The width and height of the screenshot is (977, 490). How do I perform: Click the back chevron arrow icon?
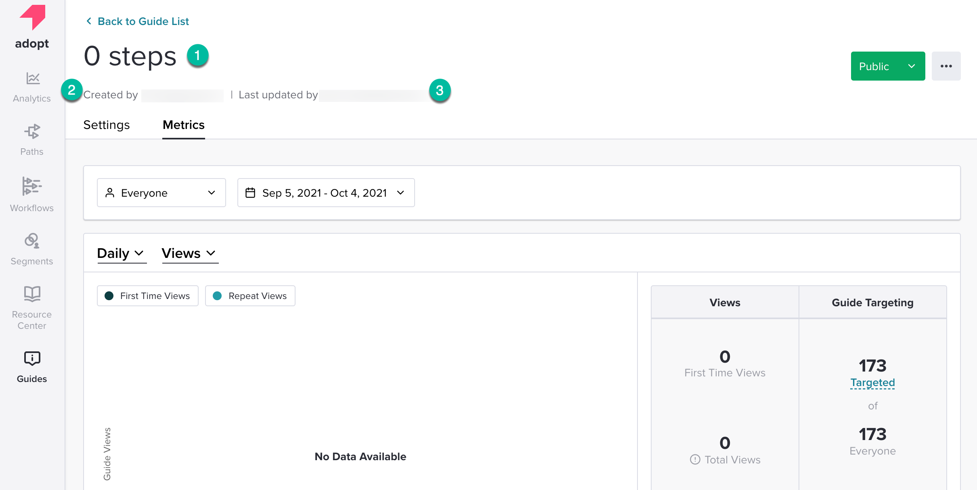tap(89, 21)
